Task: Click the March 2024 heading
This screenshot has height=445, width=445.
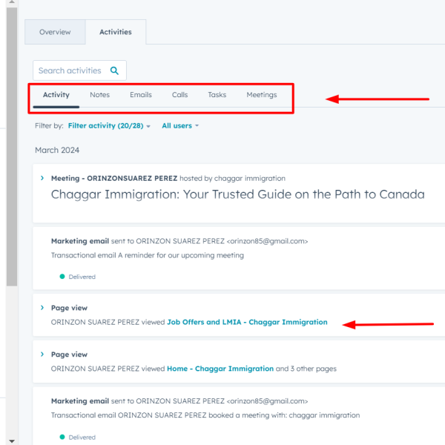Action: 57,150
